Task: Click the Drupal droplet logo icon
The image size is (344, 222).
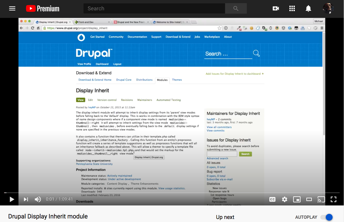Action: [x=81, y=37]
